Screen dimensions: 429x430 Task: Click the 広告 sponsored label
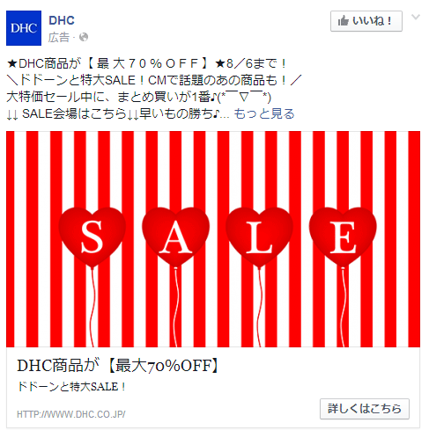59,38
